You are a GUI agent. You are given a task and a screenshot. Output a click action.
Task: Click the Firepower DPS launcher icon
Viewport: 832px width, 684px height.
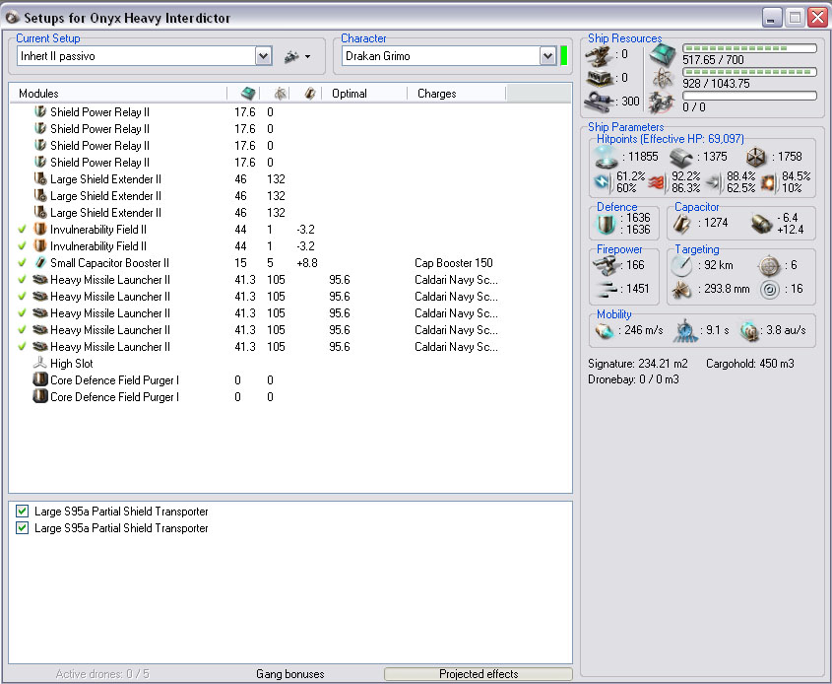click(x=606, y=265)
